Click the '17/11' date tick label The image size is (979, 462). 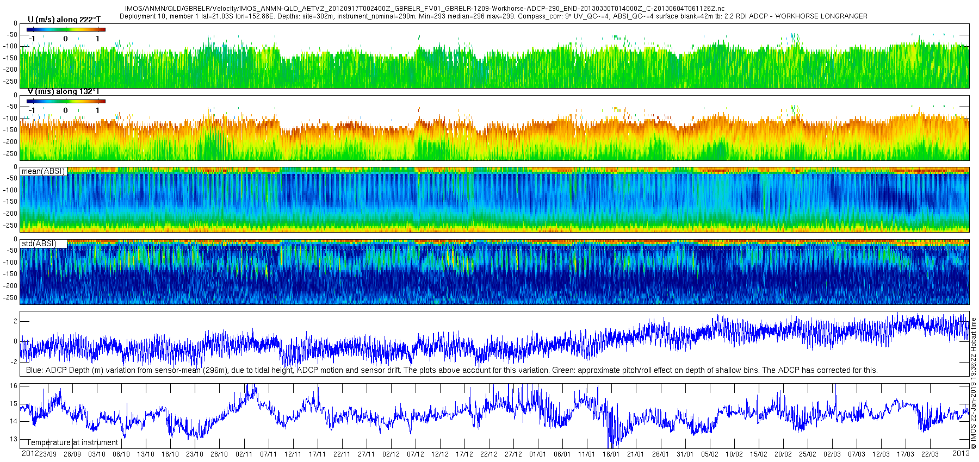(x=317, y=454)
